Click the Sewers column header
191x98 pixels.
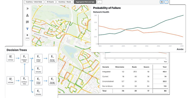[x=146, y=67]
